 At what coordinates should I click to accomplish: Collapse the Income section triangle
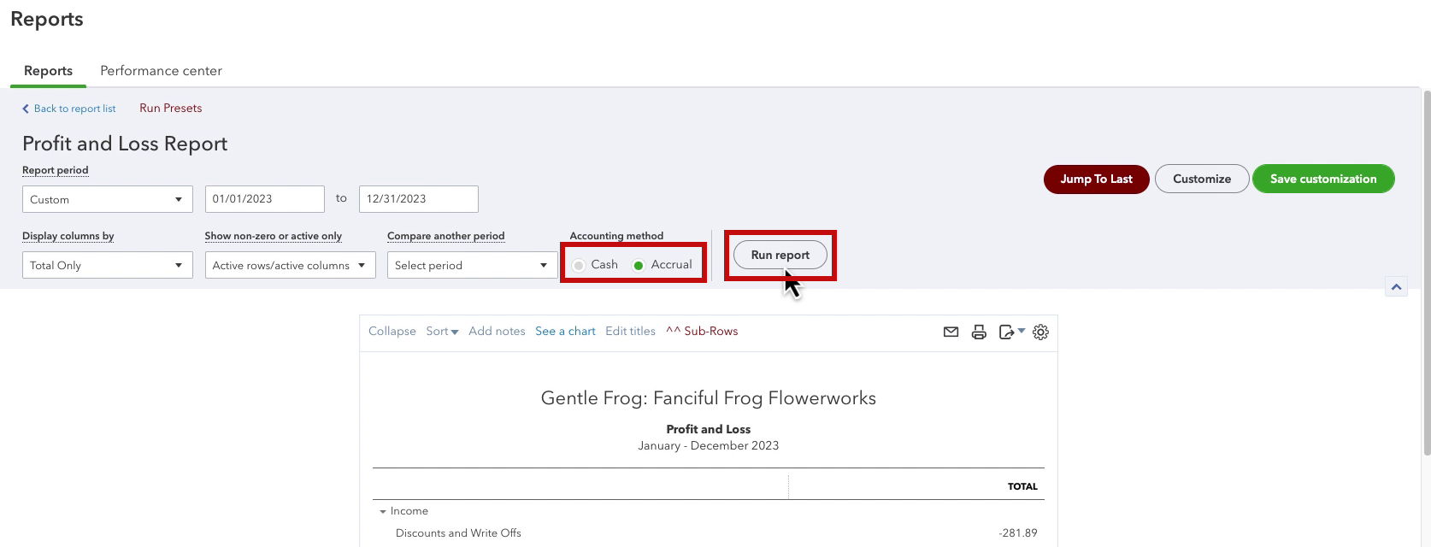point(383,511)
